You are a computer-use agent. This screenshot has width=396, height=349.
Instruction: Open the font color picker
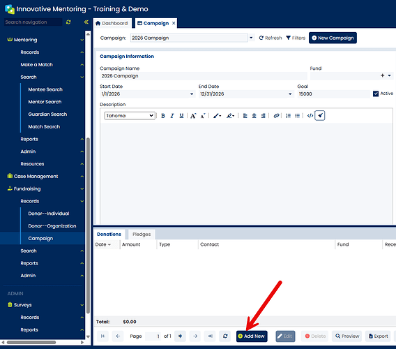(217, 116)
